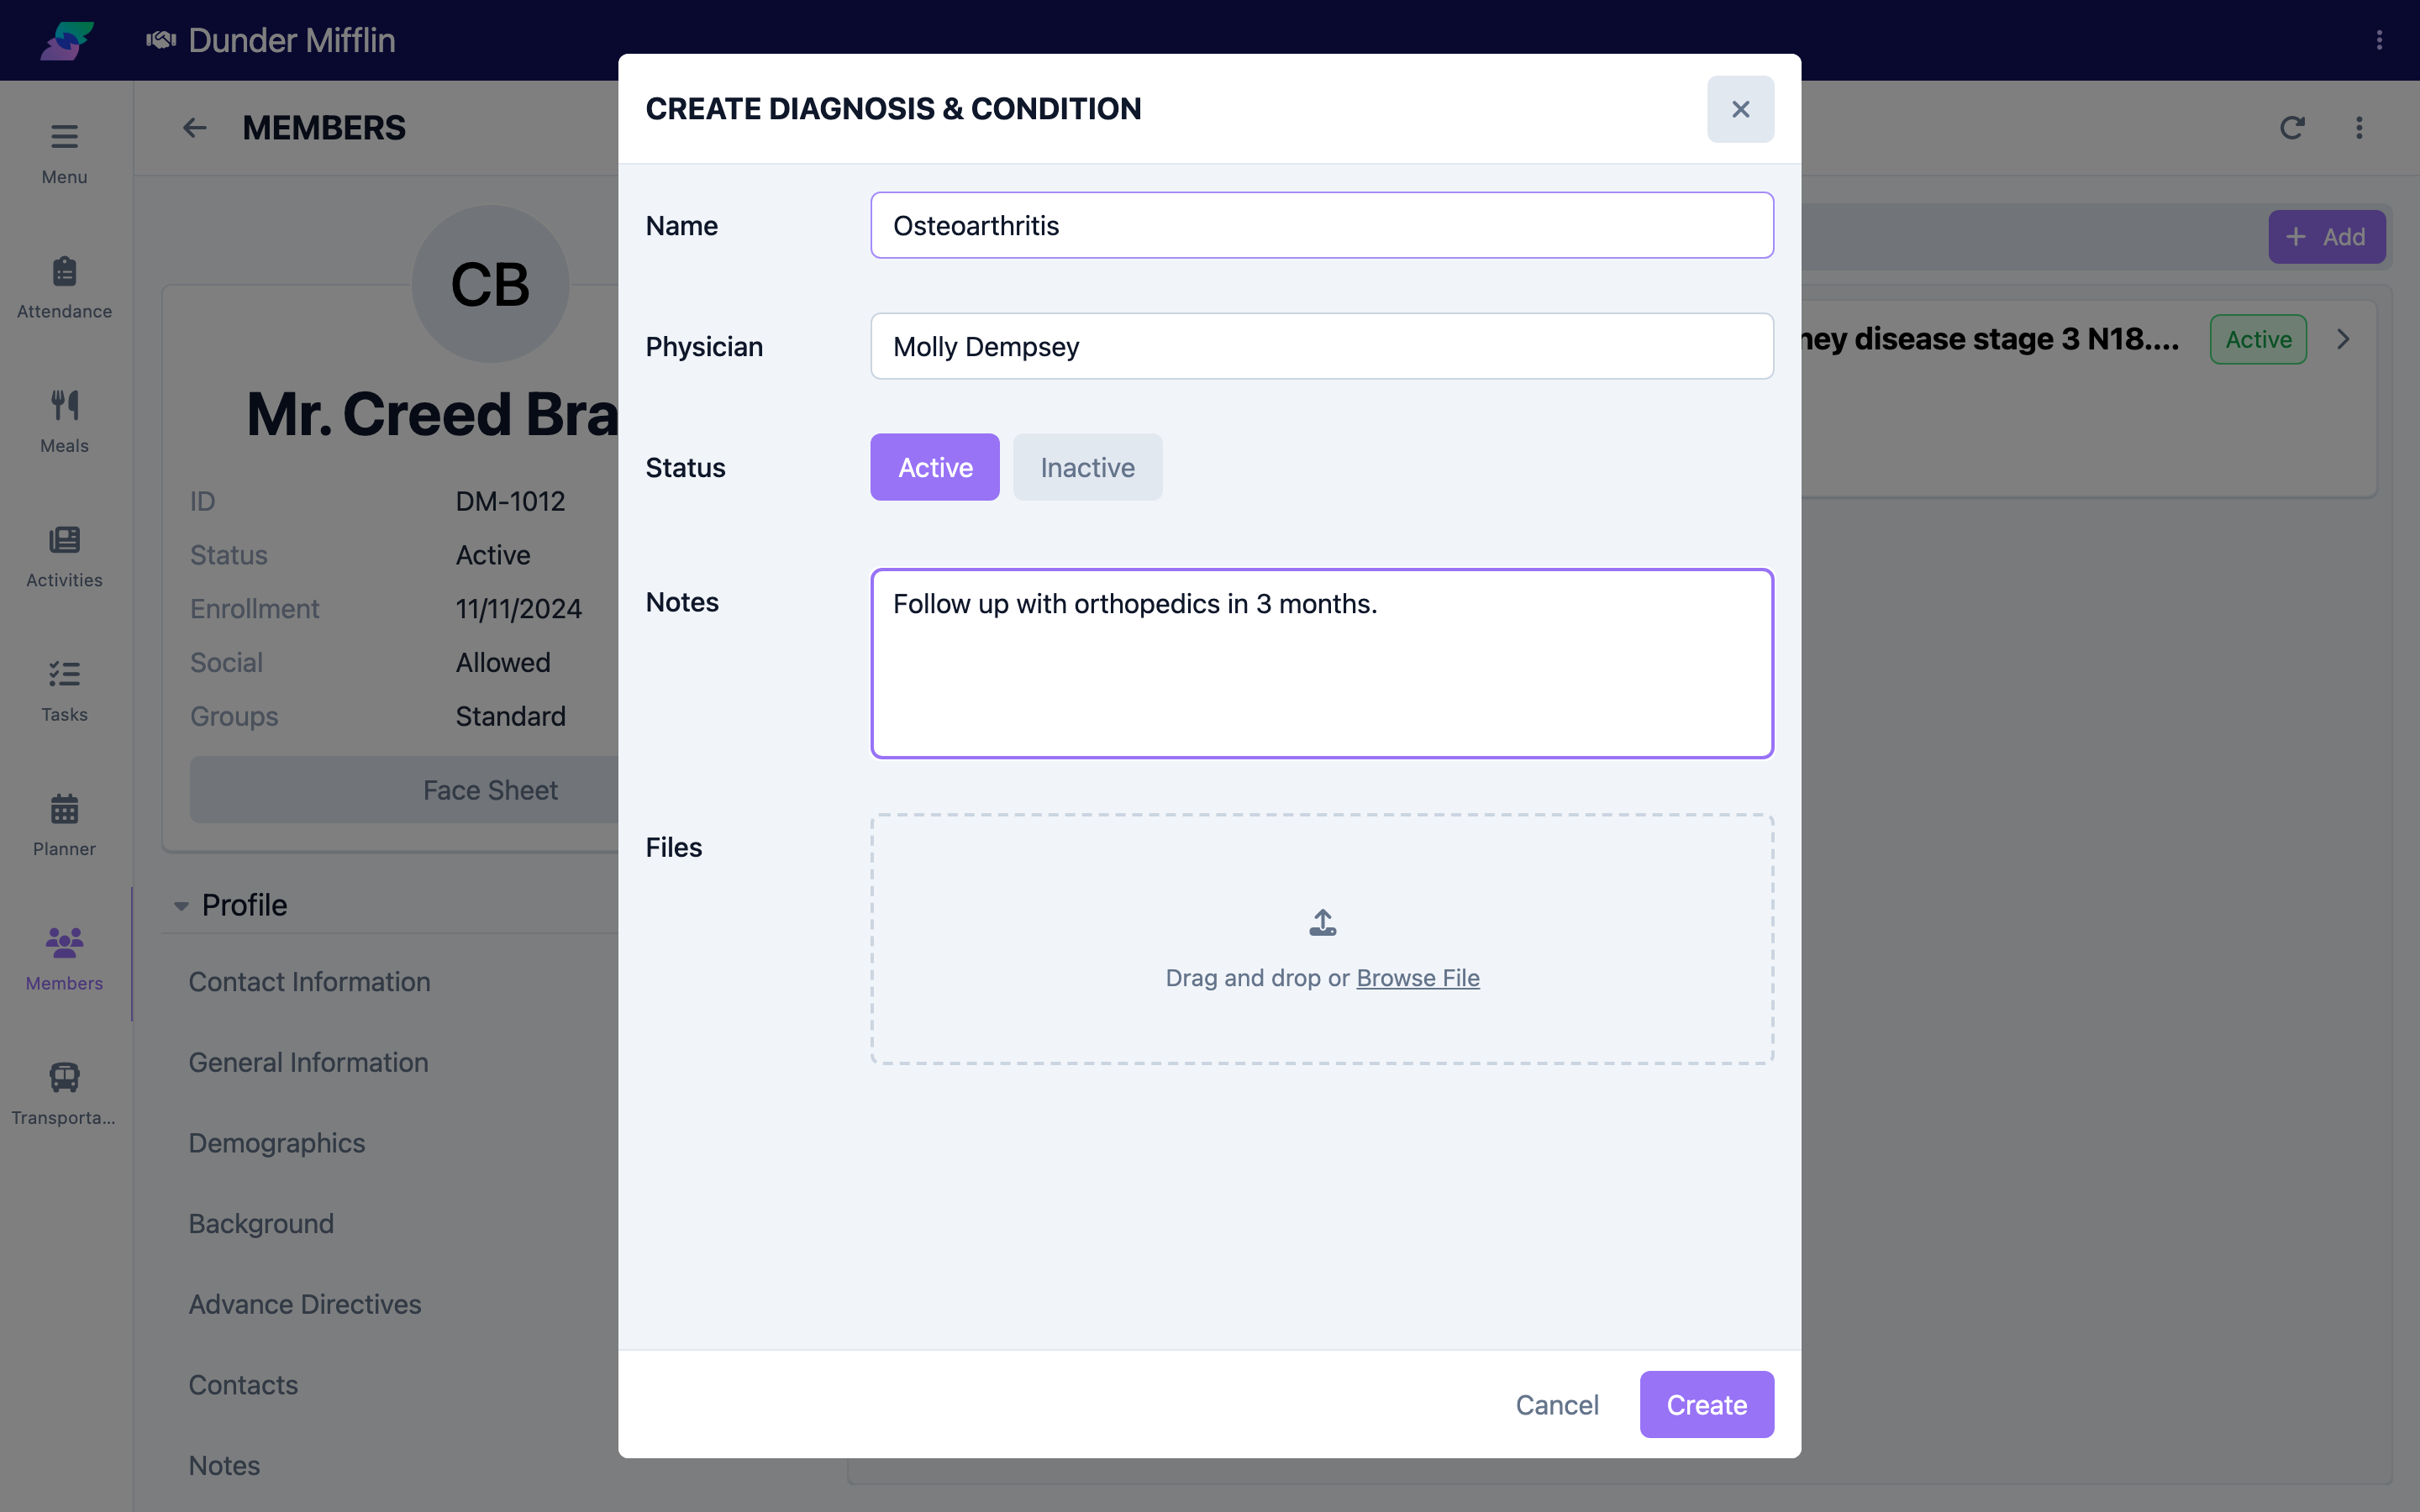
Task: Open the hamburger Menu icon
Action: tap(64, 136)
